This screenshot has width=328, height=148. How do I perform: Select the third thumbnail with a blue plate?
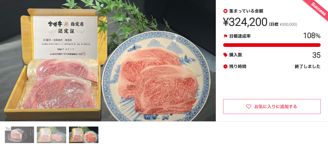(x=84, y=135)
